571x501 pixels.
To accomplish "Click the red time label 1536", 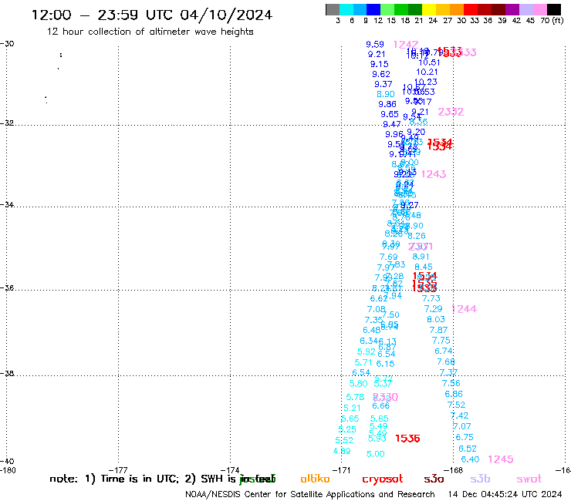I will (407, 439).
